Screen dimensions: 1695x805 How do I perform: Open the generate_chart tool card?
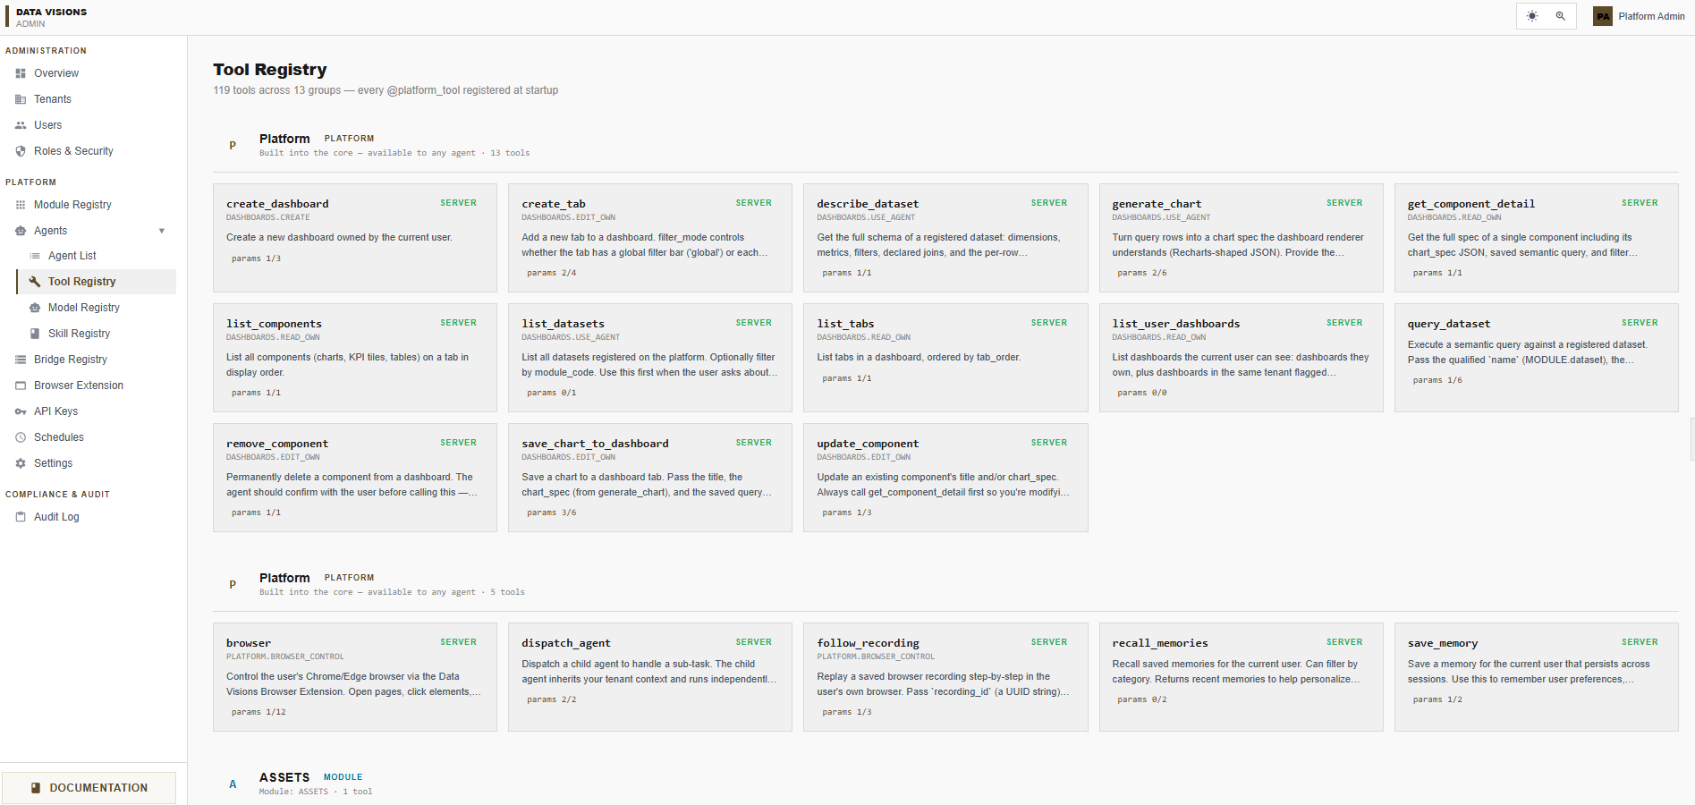[1242, 238]
